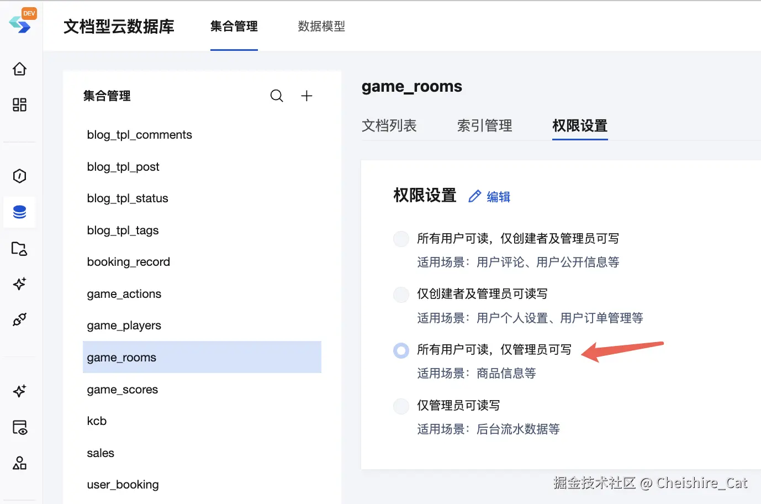Open the user shapes icon in sidebar
761x504 pixels.
coord(20,463)
